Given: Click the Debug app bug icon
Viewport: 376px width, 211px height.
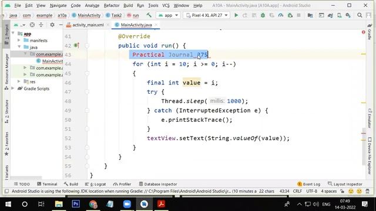Looking at the screenshot, I should pos(263,15).
